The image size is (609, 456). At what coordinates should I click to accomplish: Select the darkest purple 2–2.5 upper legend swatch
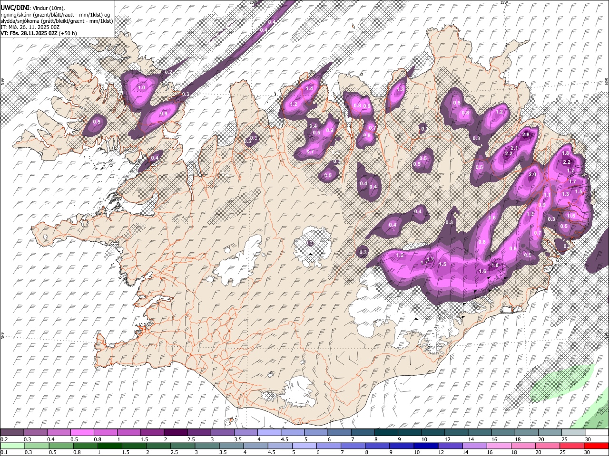176,433
